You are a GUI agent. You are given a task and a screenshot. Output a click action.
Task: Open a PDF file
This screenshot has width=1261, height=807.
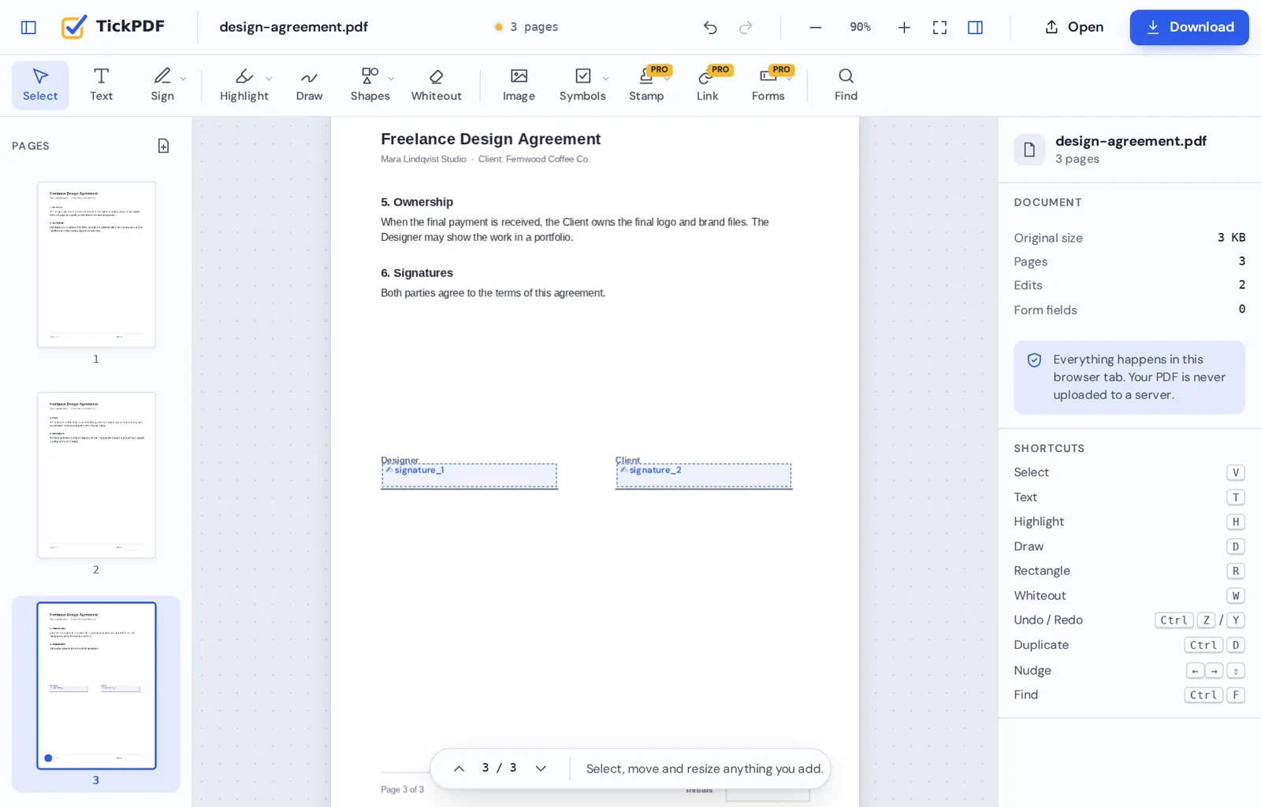coord(1074,28)
